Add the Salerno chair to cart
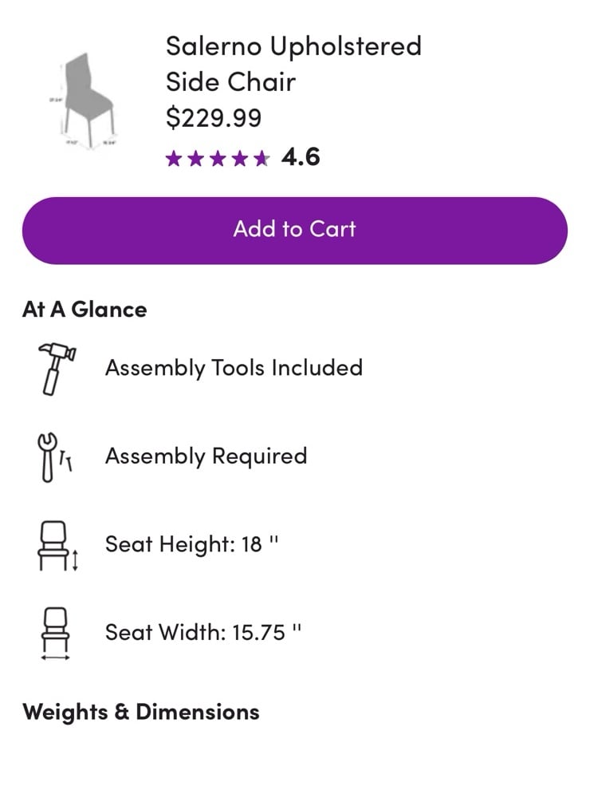Screen dimensions: 590x790 pos(295,231)
